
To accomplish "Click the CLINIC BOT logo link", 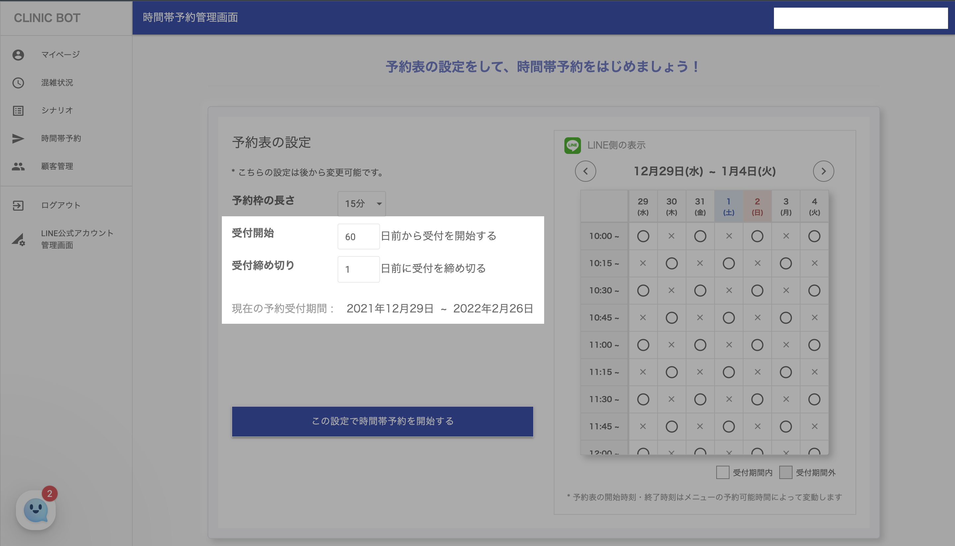I will click(x=47, y=18).
